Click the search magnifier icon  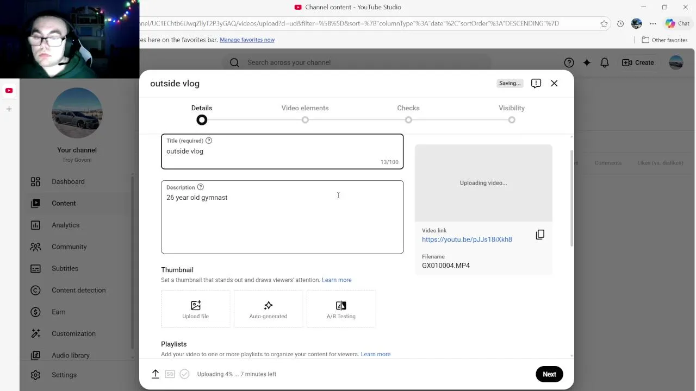click(234, 62)
